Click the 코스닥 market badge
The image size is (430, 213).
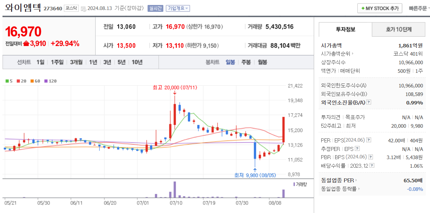71,8
